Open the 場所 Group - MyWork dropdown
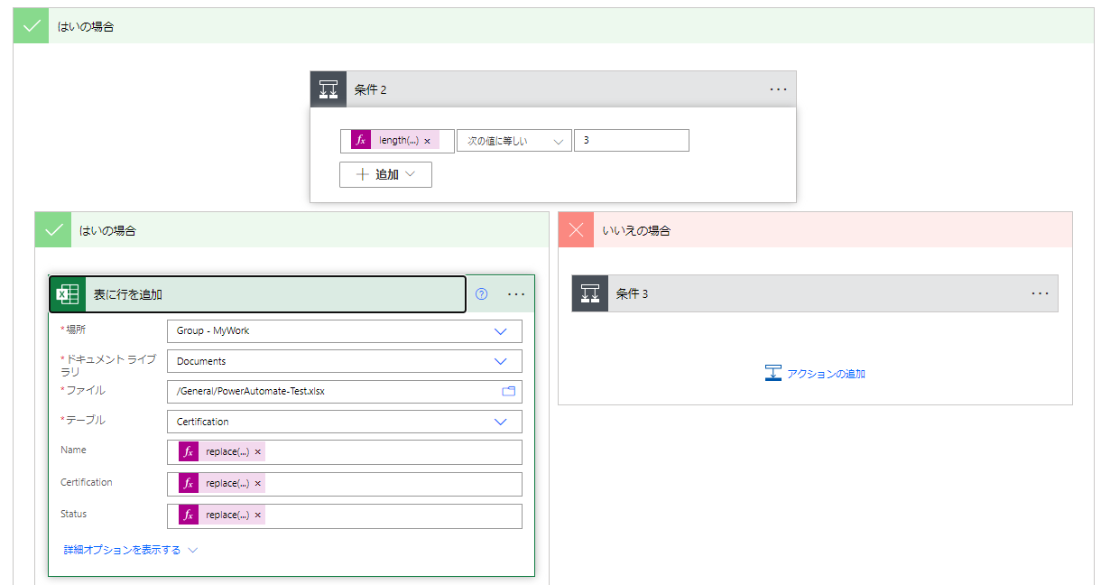This screenshot has height=585, width=1101. click(345, 331)
